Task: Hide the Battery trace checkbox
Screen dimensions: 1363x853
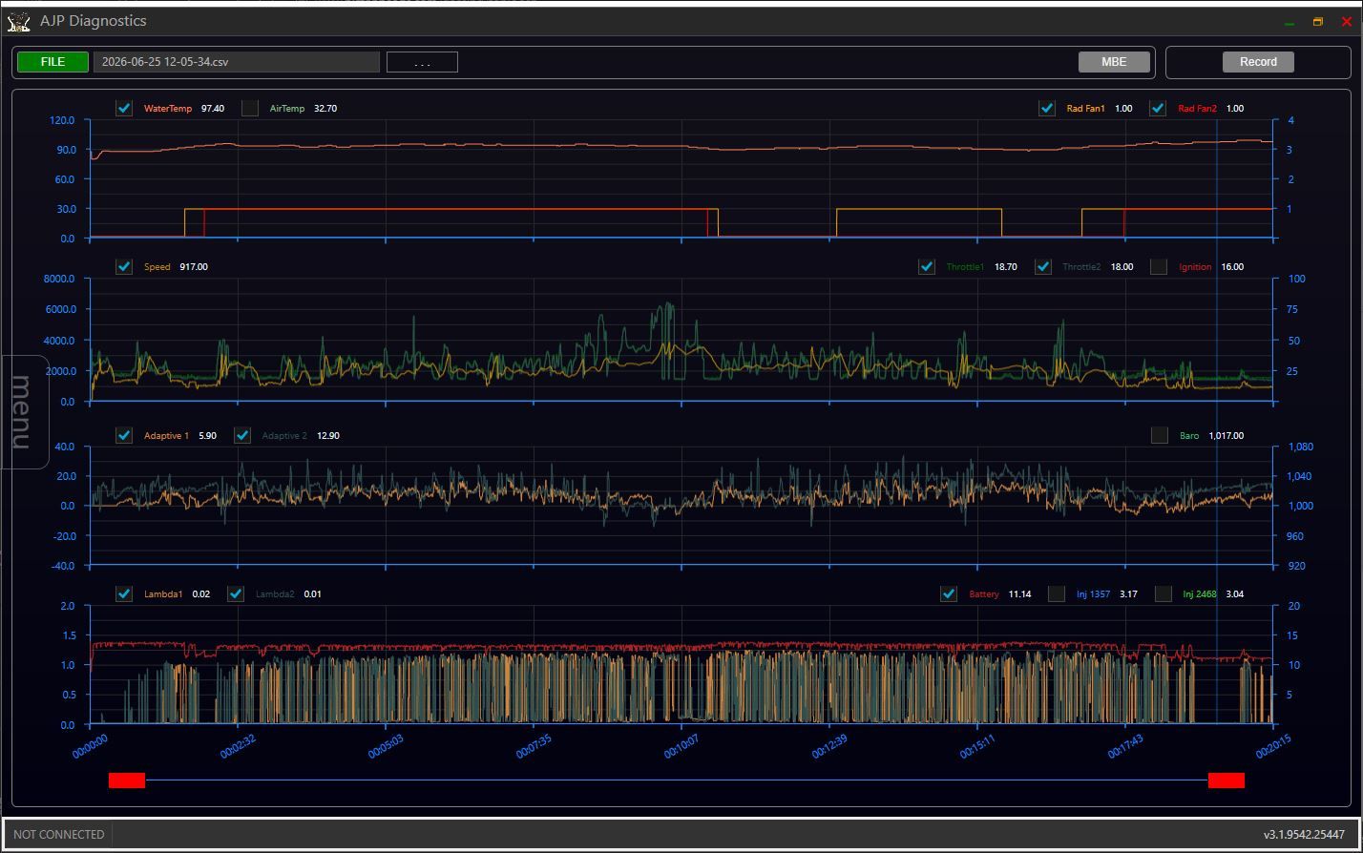Action: (x=949, y=593)
